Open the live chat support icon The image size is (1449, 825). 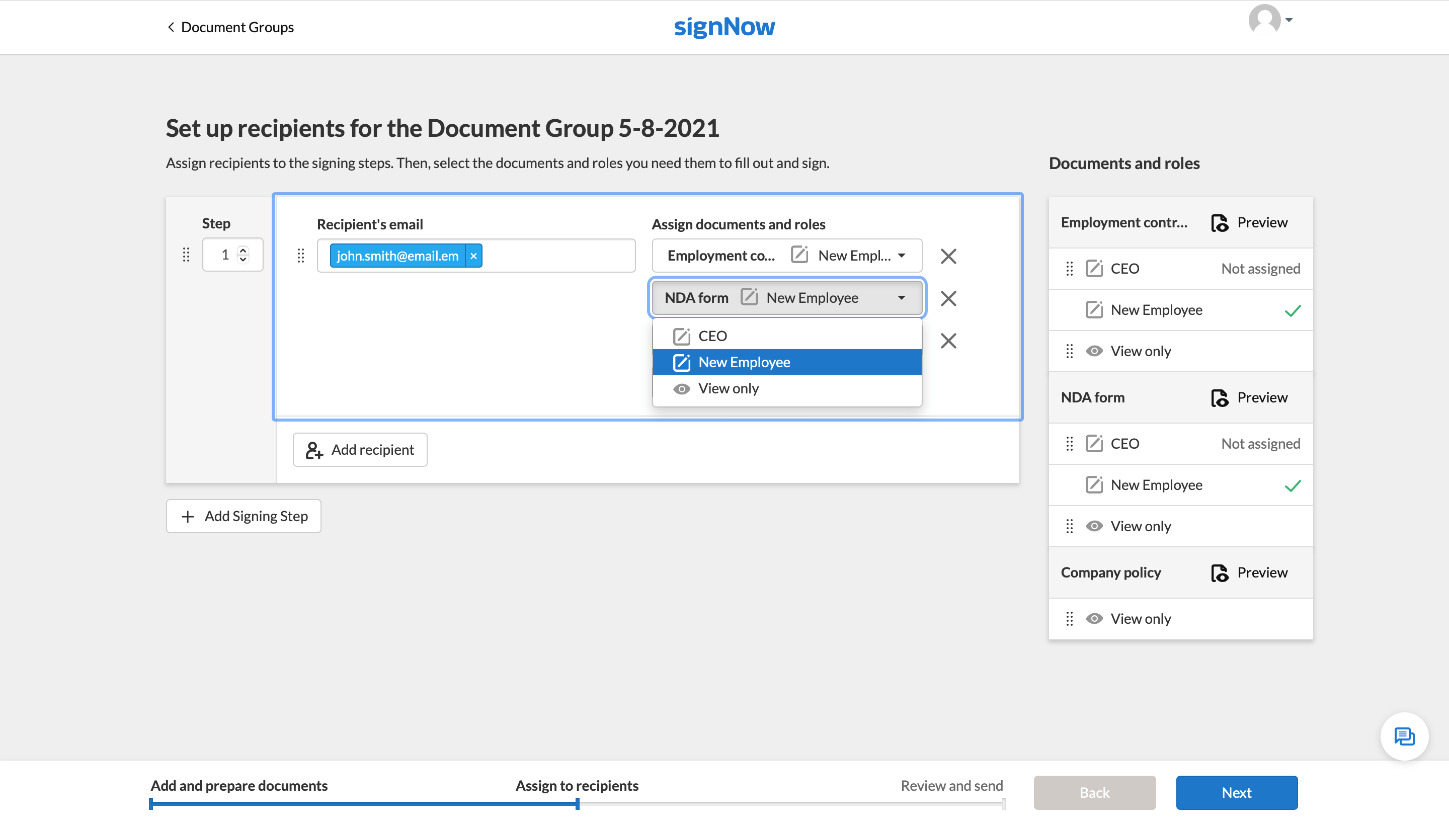[1404, 736]
